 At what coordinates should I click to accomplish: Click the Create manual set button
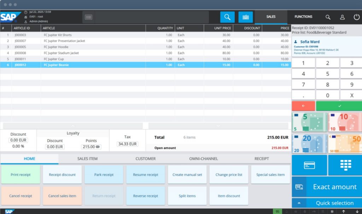pos(187,175)
